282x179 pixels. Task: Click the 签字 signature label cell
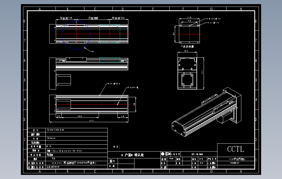112,161
